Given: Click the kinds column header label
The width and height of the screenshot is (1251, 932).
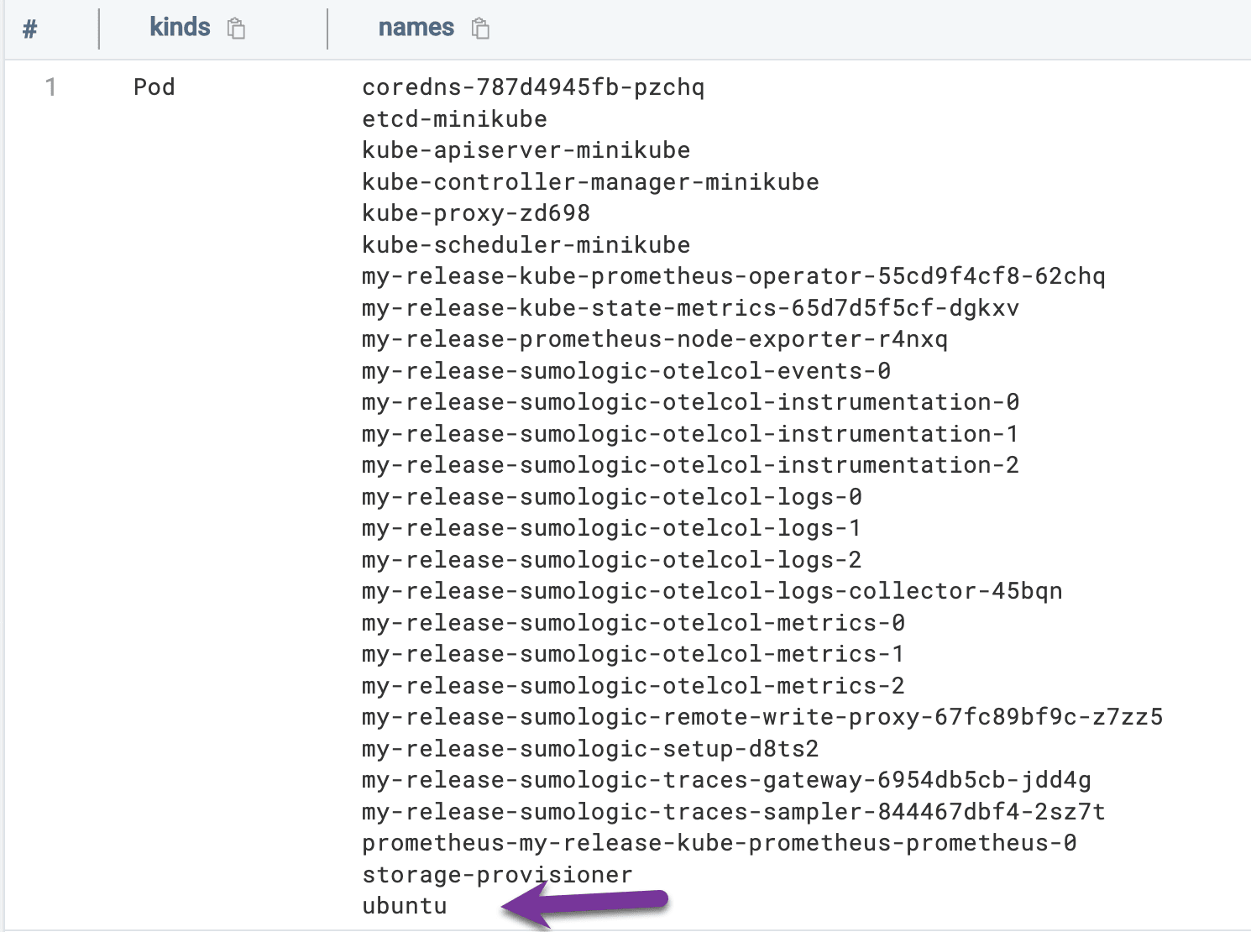Looking at the screenshot, I should pyautogui.click(x=179, y=27).
